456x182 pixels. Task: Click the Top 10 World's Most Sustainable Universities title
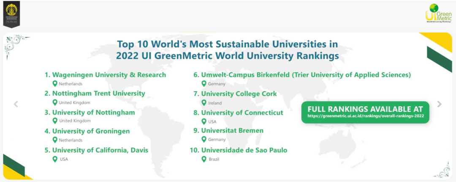click(228, 50)
